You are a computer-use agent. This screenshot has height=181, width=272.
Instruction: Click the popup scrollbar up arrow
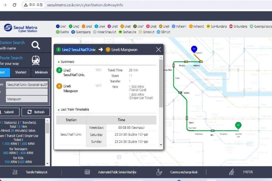point(161,57)
